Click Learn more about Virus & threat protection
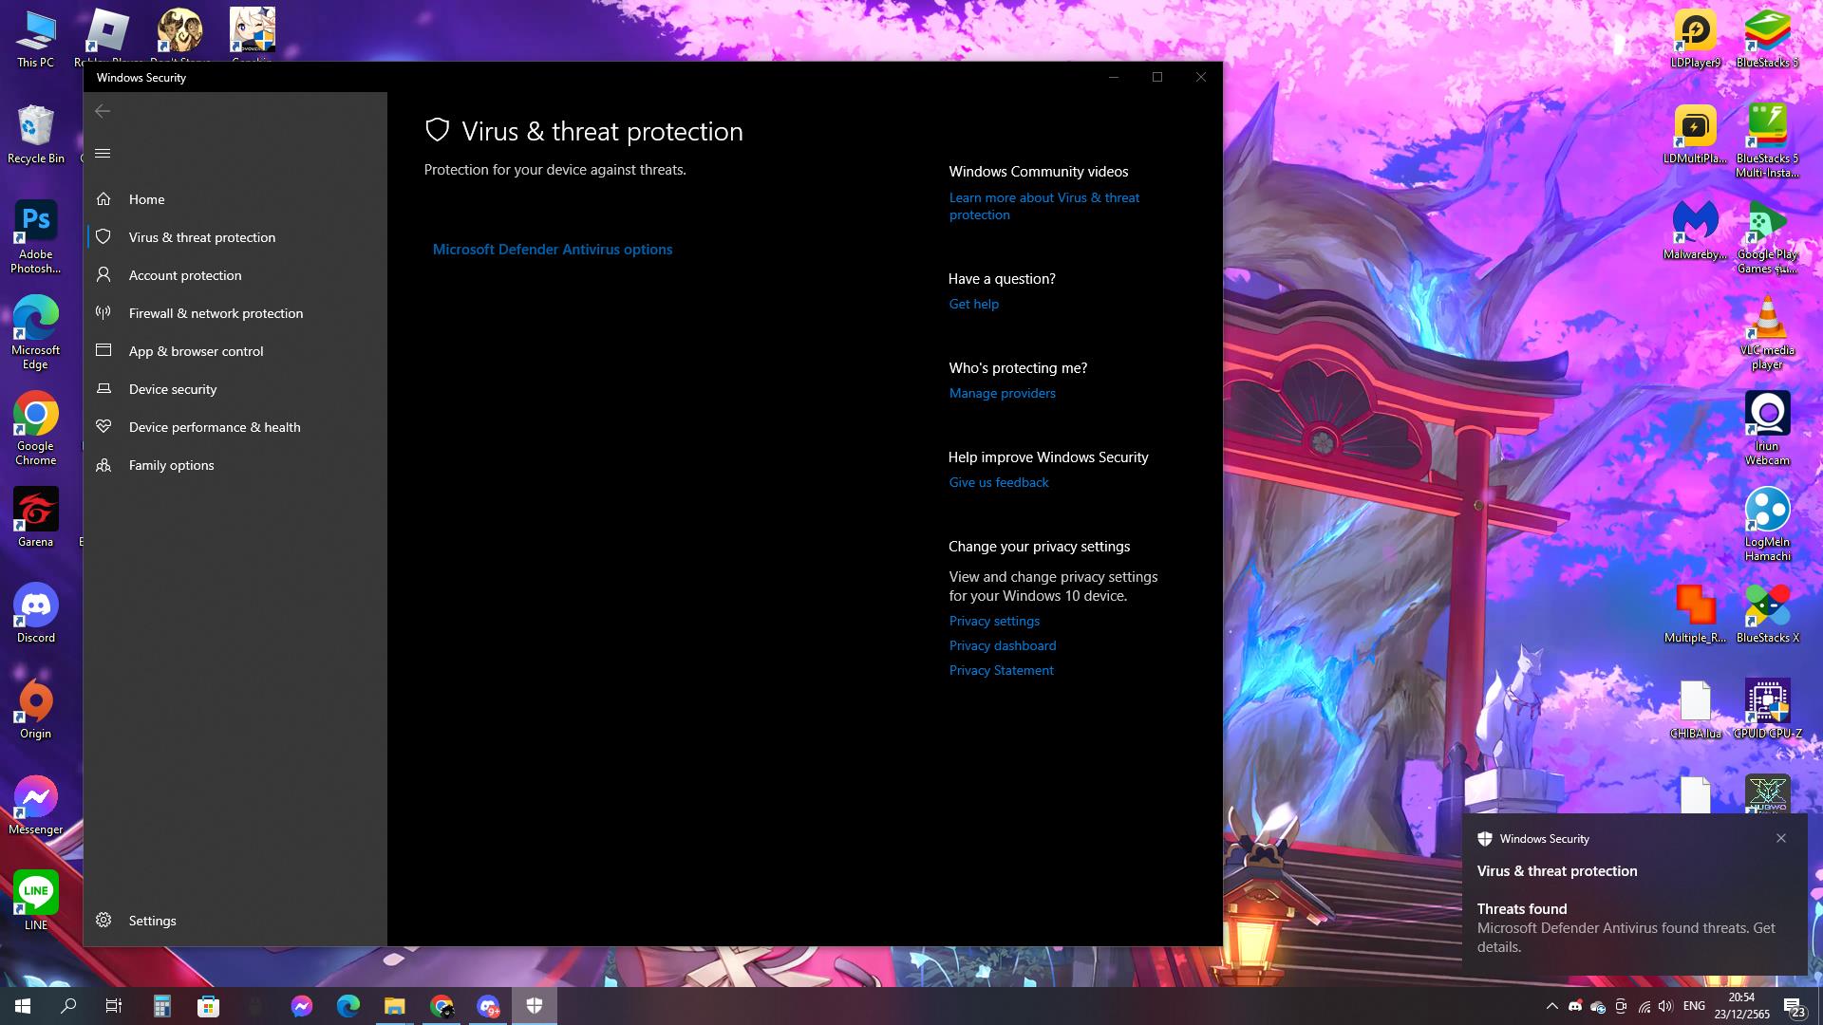The height and width of the screenshot is (1025, 1823). coord(1043,206)
